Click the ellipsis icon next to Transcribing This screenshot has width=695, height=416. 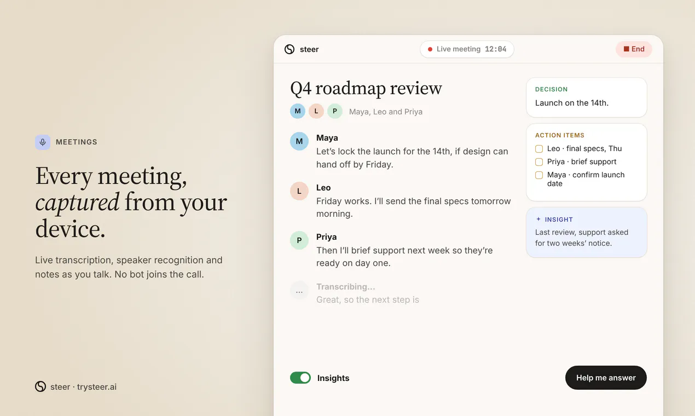coord(299,290)
